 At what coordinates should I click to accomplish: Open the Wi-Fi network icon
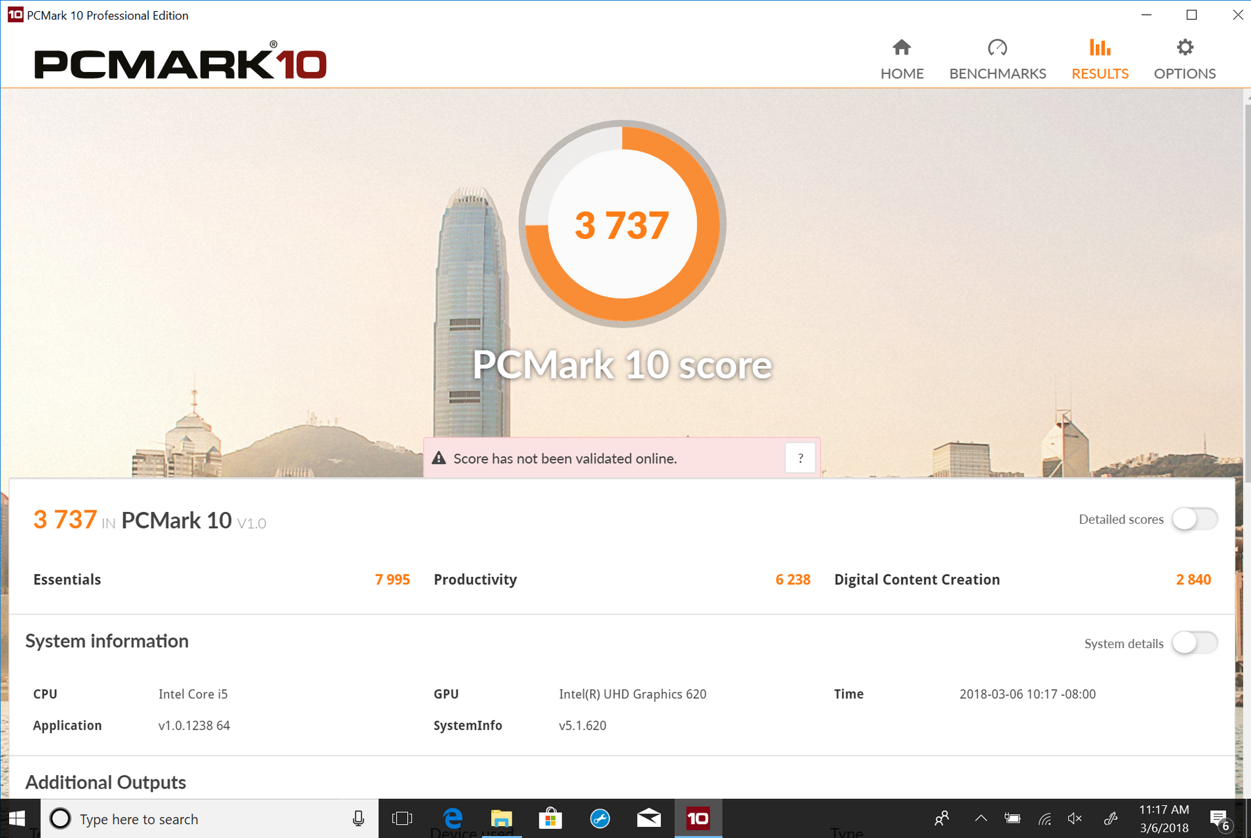point(1045,818)
